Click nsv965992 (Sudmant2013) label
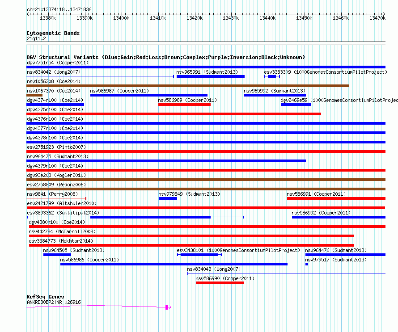Screen dimensions: 398x332 275,91
